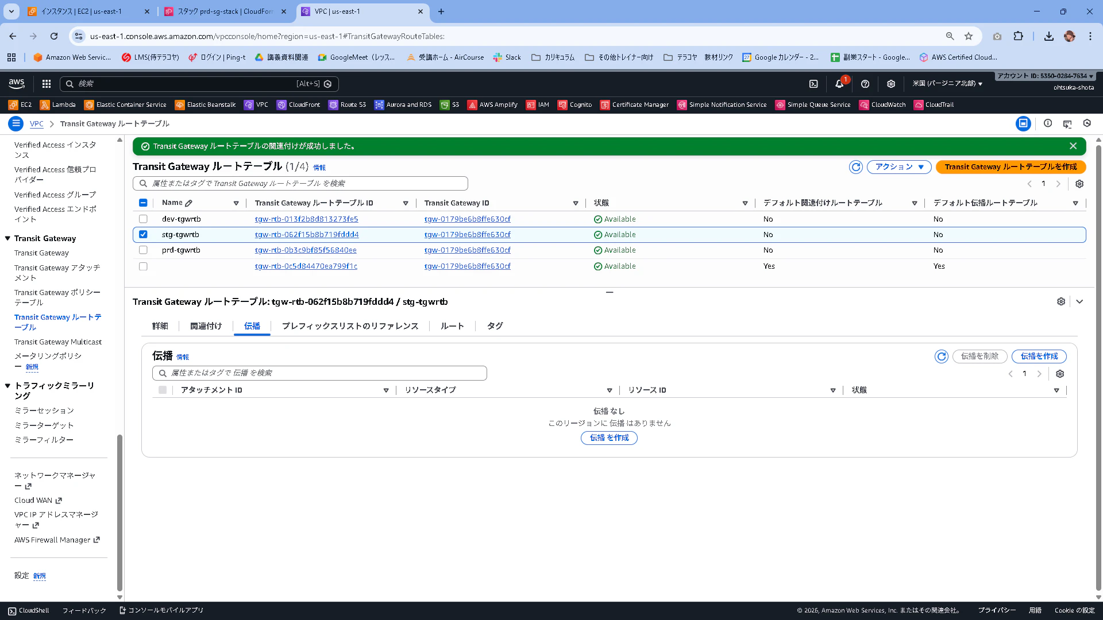Screen dimensions: 1103x620
Task: Collapse the Transit Gateway sidebar section
Action: pyautogui.click(x=7, y=239)
